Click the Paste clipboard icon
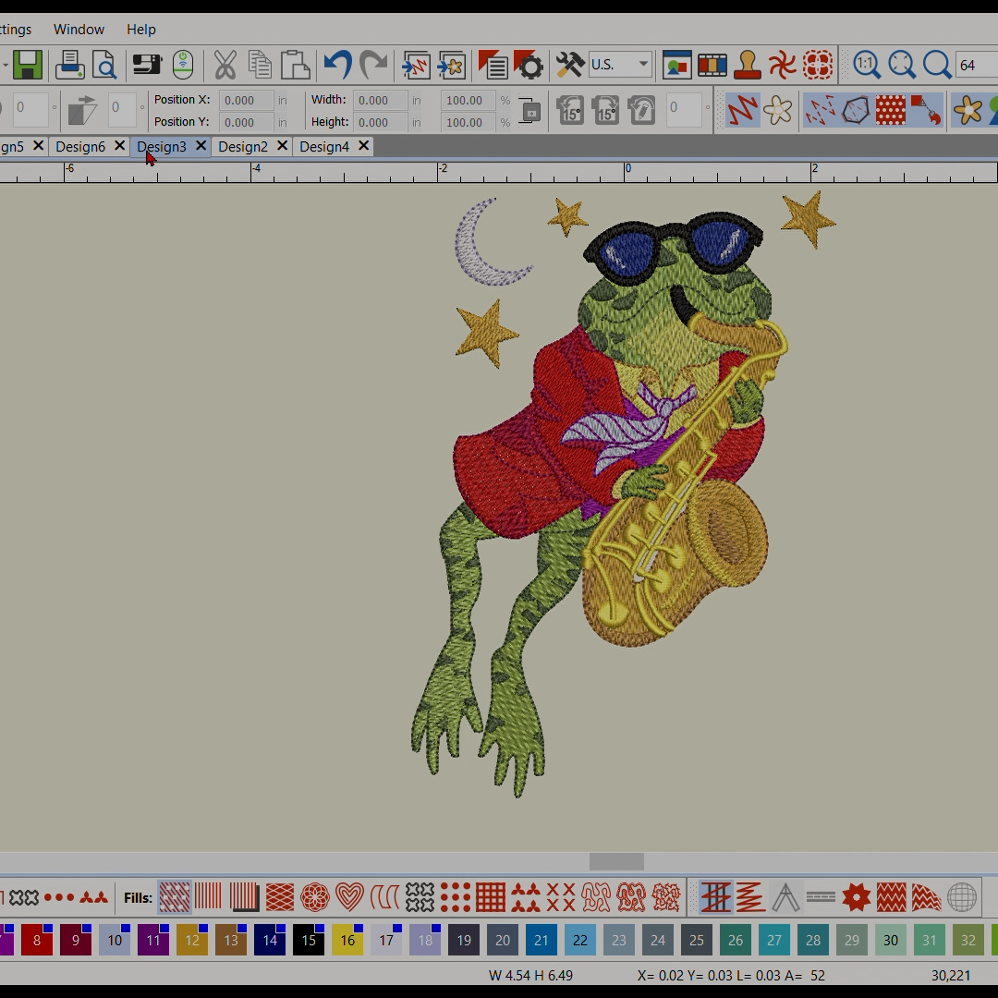The image size is (998, 998). pos(296,65)
